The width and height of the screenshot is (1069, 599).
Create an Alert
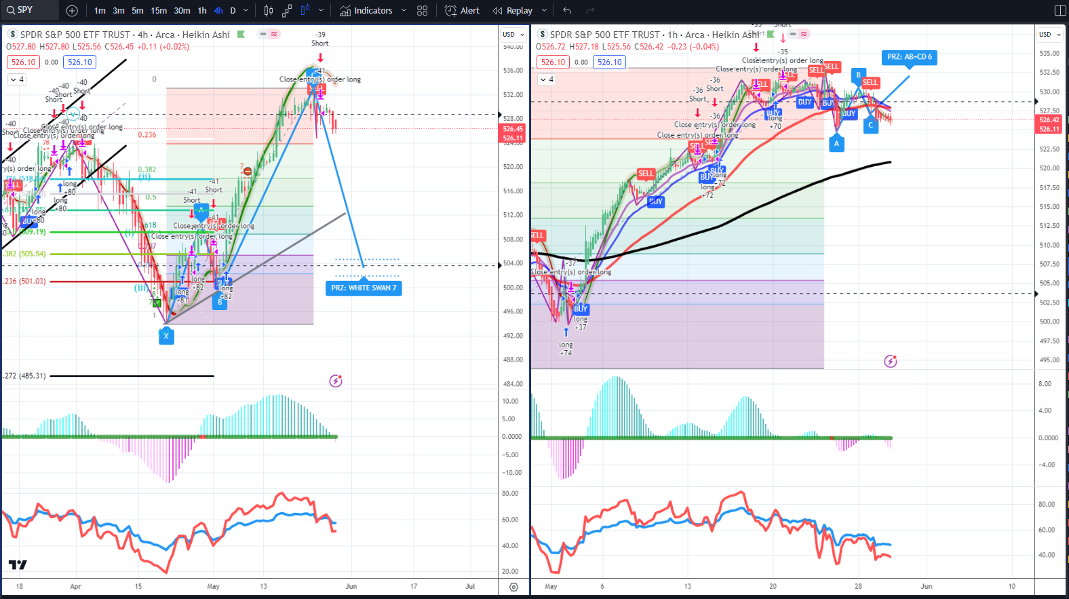(x=462, y=11)
